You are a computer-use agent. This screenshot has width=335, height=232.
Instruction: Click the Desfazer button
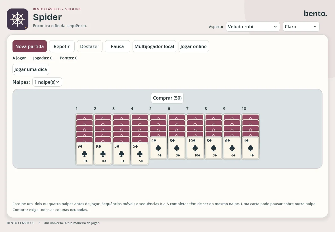(89, 46)
